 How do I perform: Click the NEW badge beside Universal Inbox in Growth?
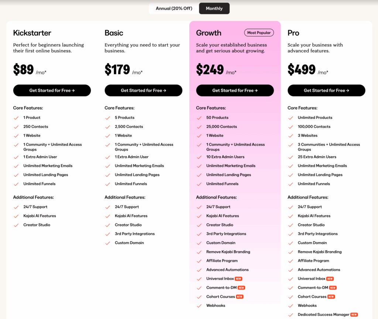click(238, 279)
